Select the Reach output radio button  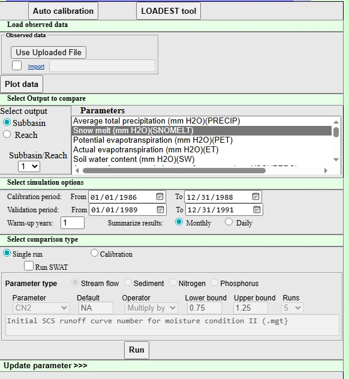(x=7, y=134)
